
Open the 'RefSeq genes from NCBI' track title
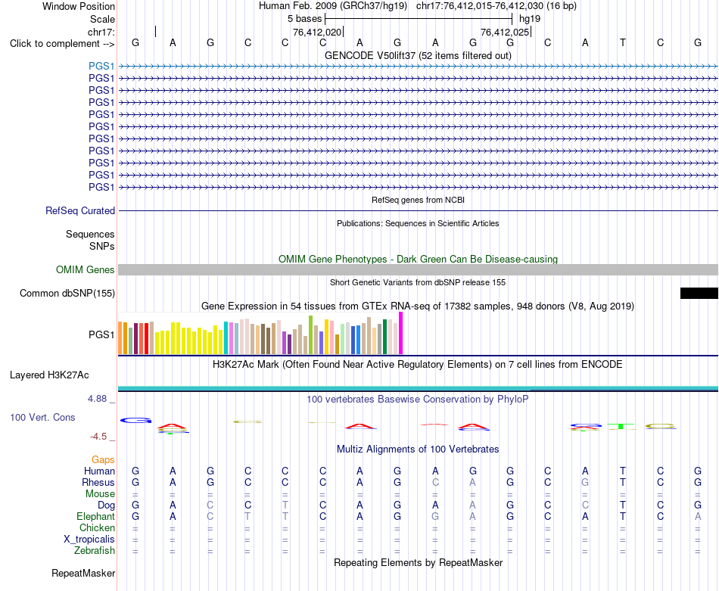point(418,200)
